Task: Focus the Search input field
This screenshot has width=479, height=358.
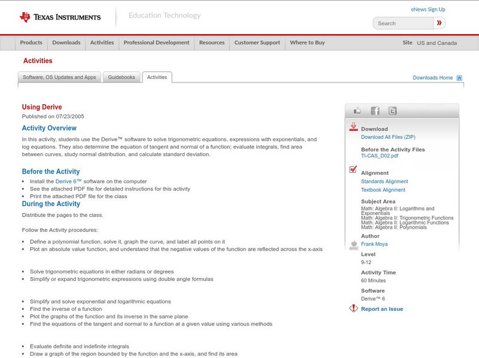Action: click(403, 23)
